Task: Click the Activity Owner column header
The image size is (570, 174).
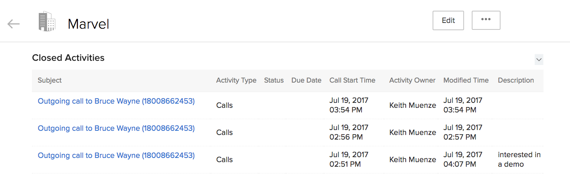Action: (412, 80)
